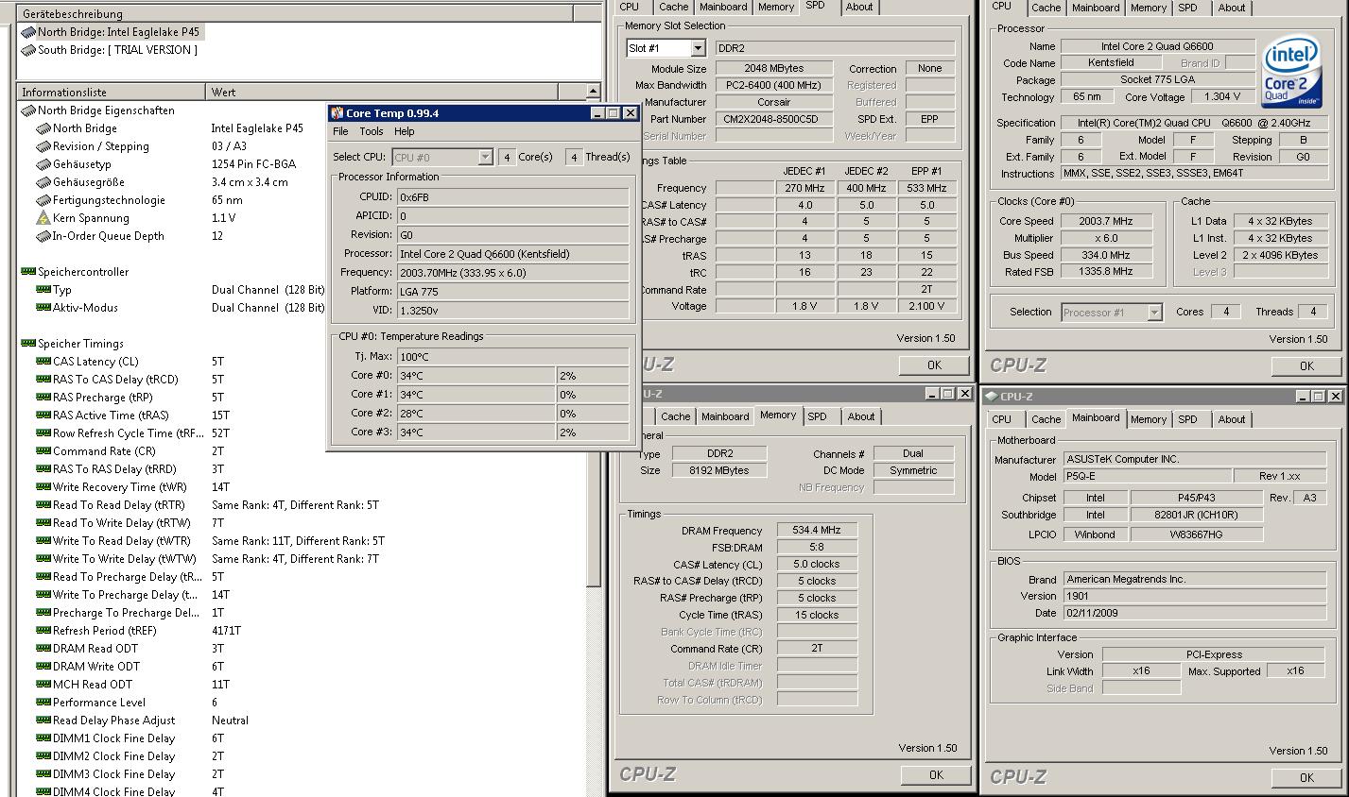Open the Select CPU dropdown in Core Temp
This screenshot has width=1349, height=797.
tap(485, 158)
